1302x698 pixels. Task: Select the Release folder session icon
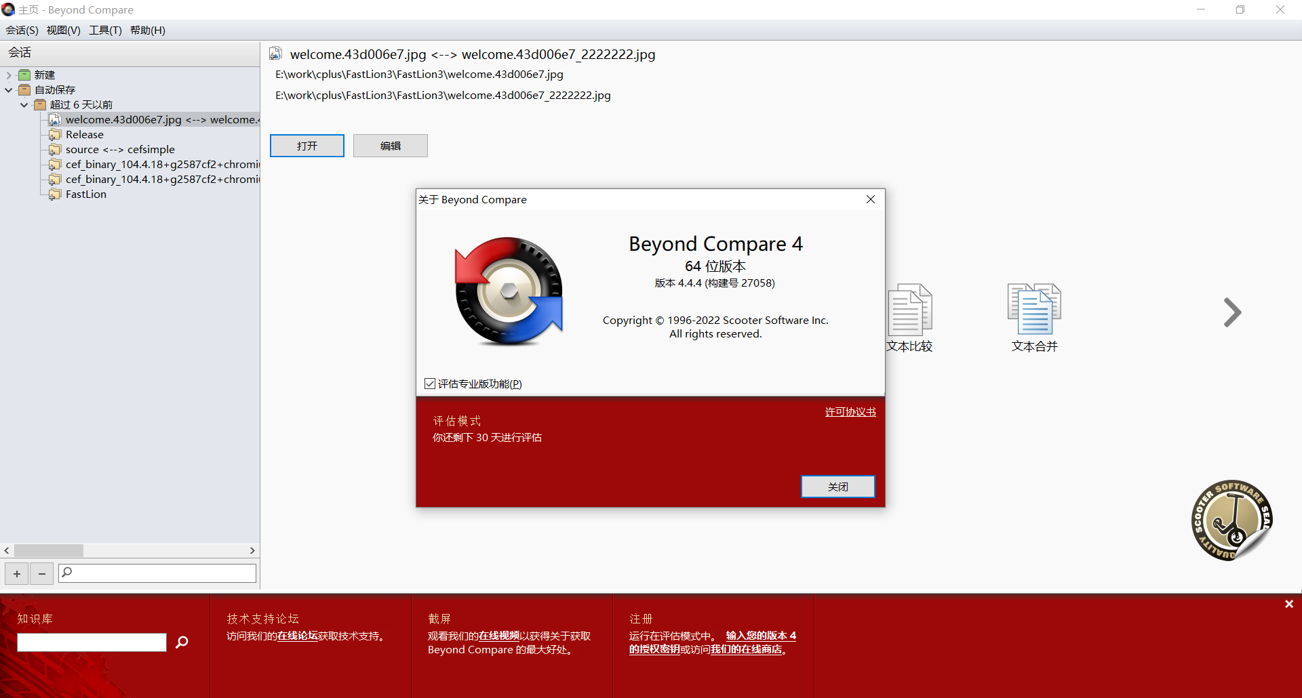pyautogui.click(x=55, y=135)
